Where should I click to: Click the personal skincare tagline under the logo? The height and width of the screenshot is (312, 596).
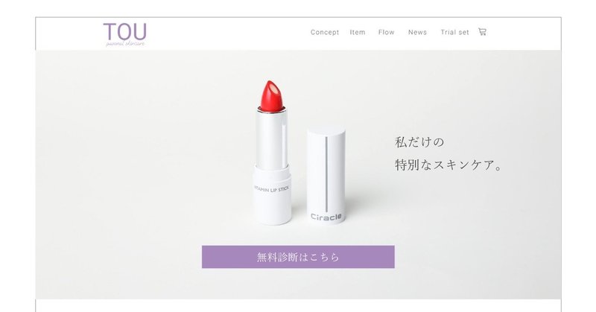125,44
